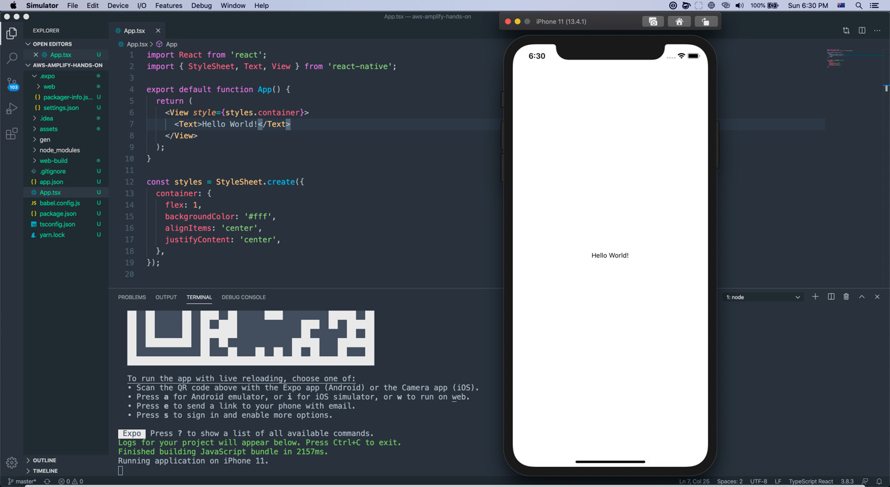Open Notification Center list icon in menu bar
This screenshot has width=890, height=487.
pos(875,5)
